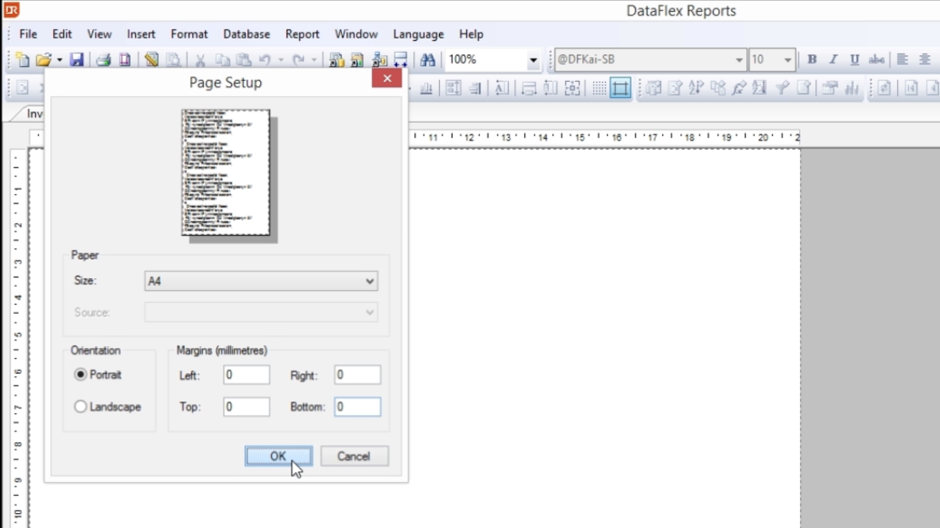Viewport: 940px width, 528px height.
Task: Click the Print toolbar icon
Action: 103,60
